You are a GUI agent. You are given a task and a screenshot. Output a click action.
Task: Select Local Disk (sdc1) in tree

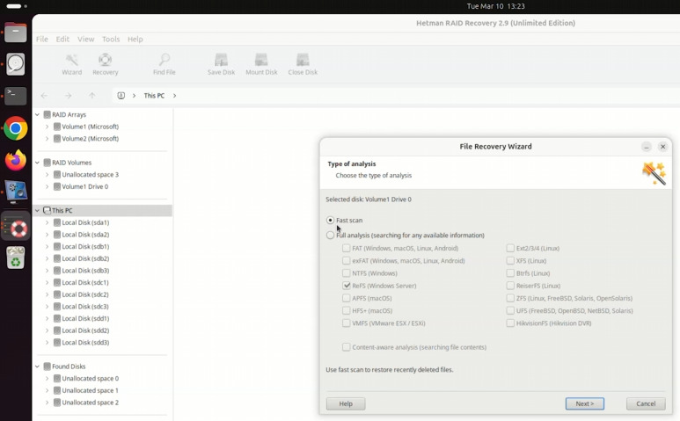point(85,282)
